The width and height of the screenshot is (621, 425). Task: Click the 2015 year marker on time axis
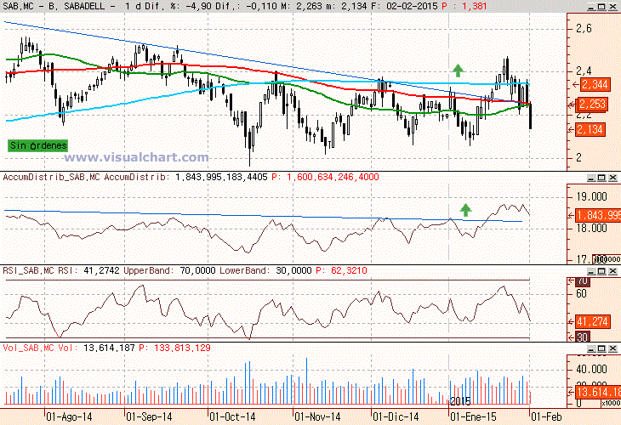point(460,401)
